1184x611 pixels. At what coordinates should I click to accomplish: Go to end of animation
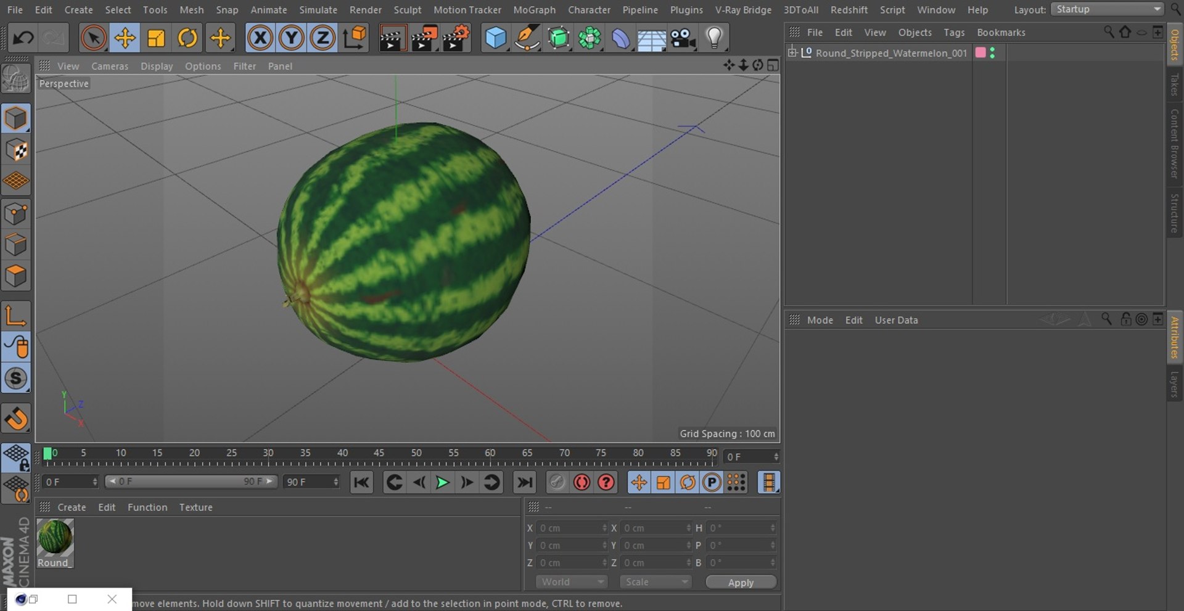point(524,482)
